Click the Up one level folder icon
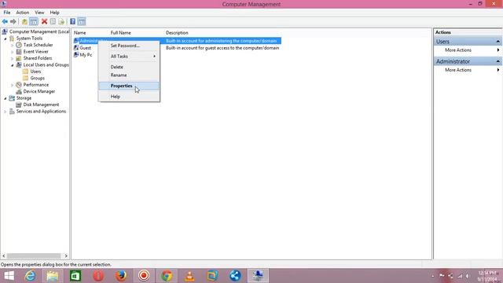The width and height of the screenshot is (503, 283). click(24, 21)
